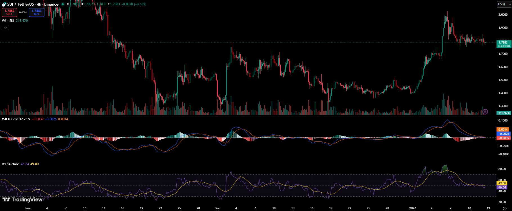Viewport: 512px width, 211px height.
Task: Click the 1.7882 SELL button
Action: 10,12
